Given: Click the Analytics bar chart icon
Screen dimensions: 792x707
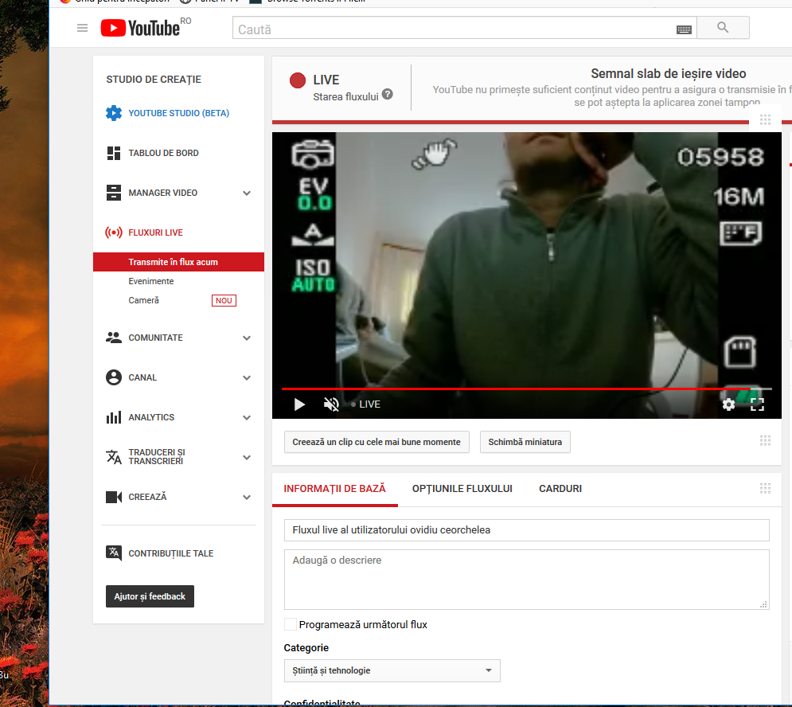Looking at the screenshot, I should pyautogui.click(x=114, y=417).
